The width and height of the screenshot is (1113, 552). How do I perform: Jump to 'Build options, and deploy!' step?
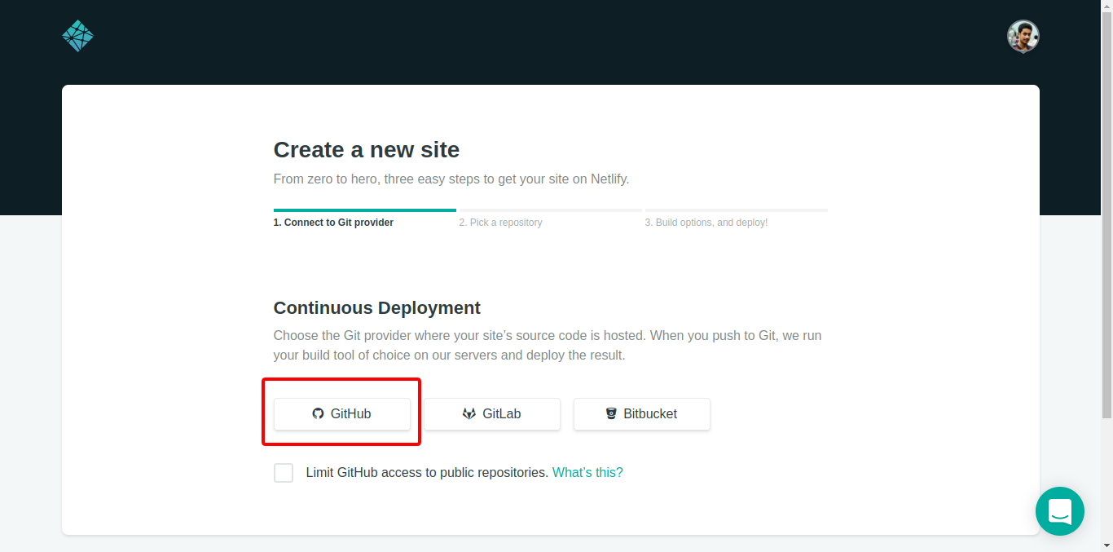click(706, 223)
